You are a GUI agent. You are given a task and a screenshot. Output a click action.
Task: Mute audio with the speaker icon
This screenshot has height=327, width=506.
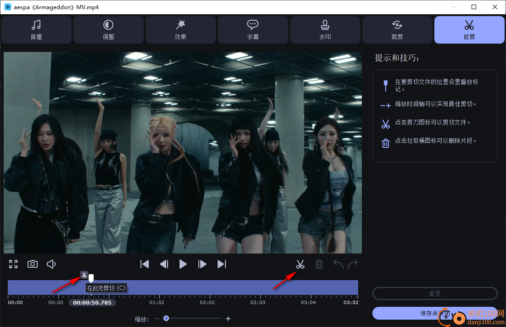(51, 264)
